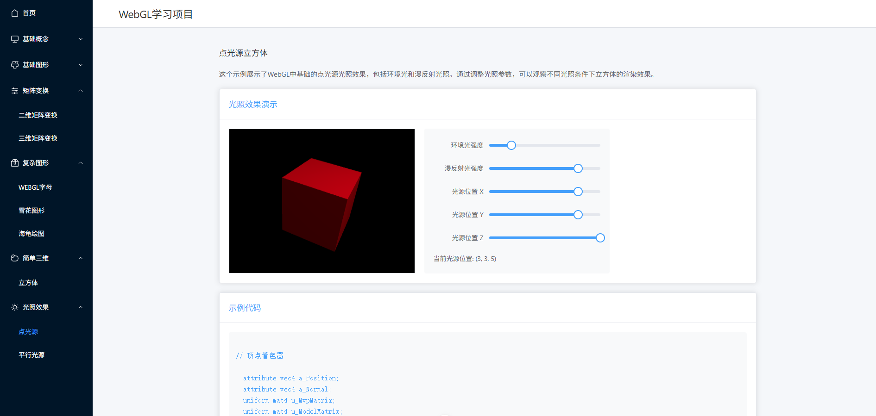The width and height of the screenshot is (876, 416).
Task: Collapse the 光照效果 submenu chevron
Action: [81, 307]
